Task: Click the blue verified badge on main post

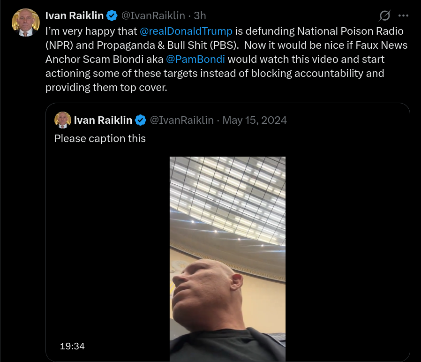Action: [x=112, y=15]
